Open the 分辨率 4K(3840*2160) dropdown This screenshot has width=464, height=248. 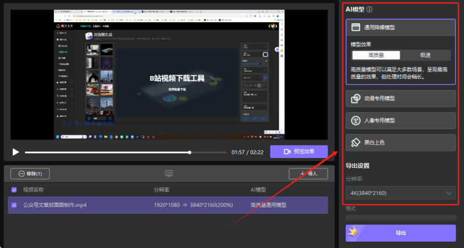(x=401, y=193)
